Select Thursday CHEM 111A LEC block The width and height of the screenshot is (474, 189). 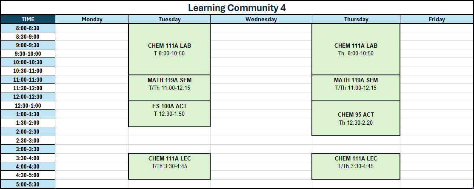pyautogui.click(x=356, y=166)
